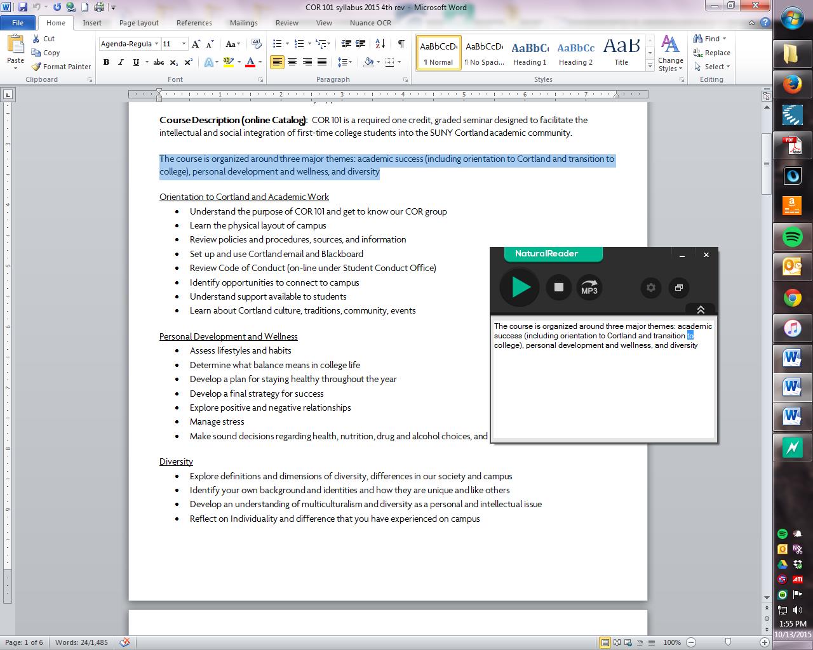The height and width of the screenshot is (650, 813).
Task: Open font name dropdown
Action: tap(156, 44)
